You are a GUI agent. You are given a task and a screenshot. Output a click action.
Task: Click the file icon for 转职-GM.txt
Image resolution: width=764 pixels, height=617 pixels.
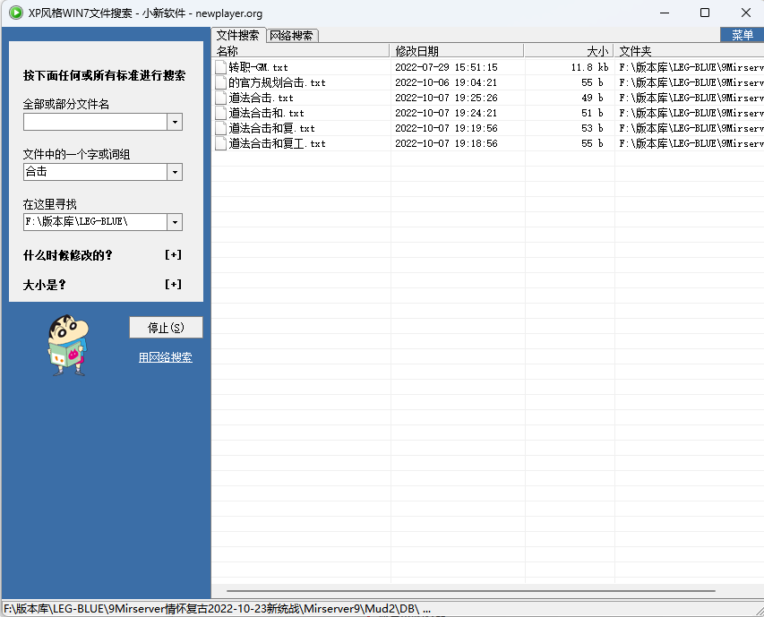(x=221, y=67)
